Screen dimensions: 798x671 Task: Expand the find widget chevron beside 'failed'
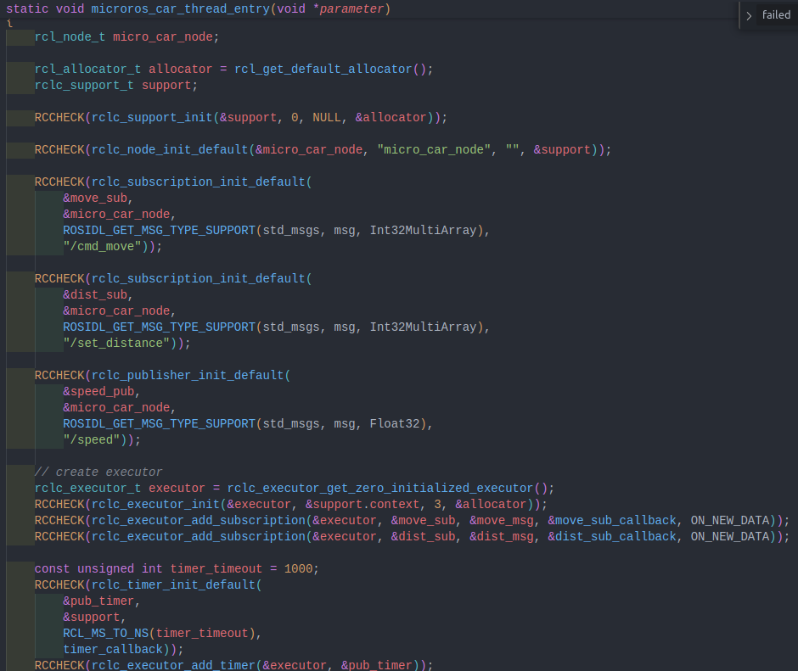(749, 15)
